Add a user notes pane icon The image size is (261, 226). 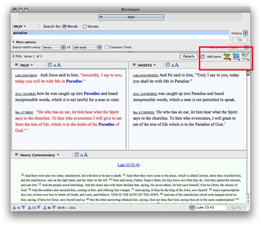[245, 57]
